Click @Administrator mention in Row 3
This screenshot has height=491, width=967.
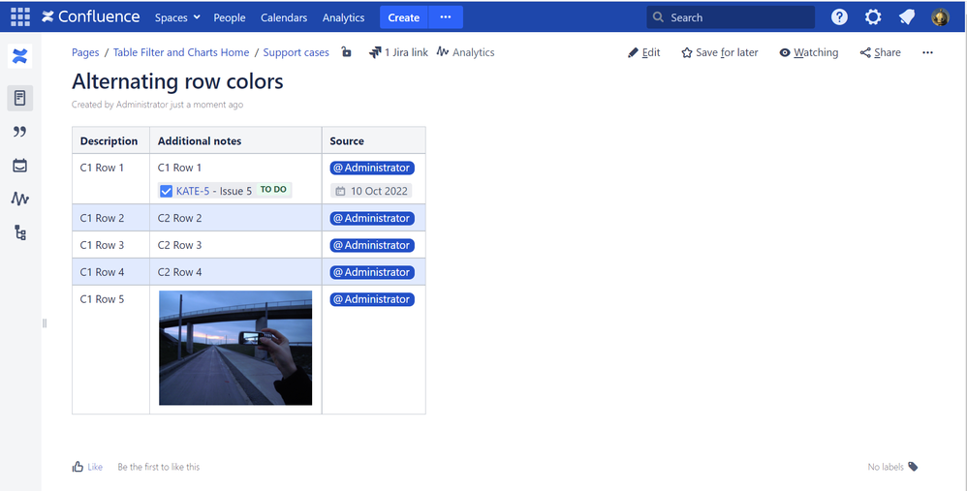pos(372,245)
